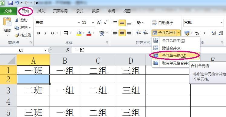Click the decrease decimal icon
Viewport: 226px width, 117px height.
pyautogui.click(x=221, y=33)
